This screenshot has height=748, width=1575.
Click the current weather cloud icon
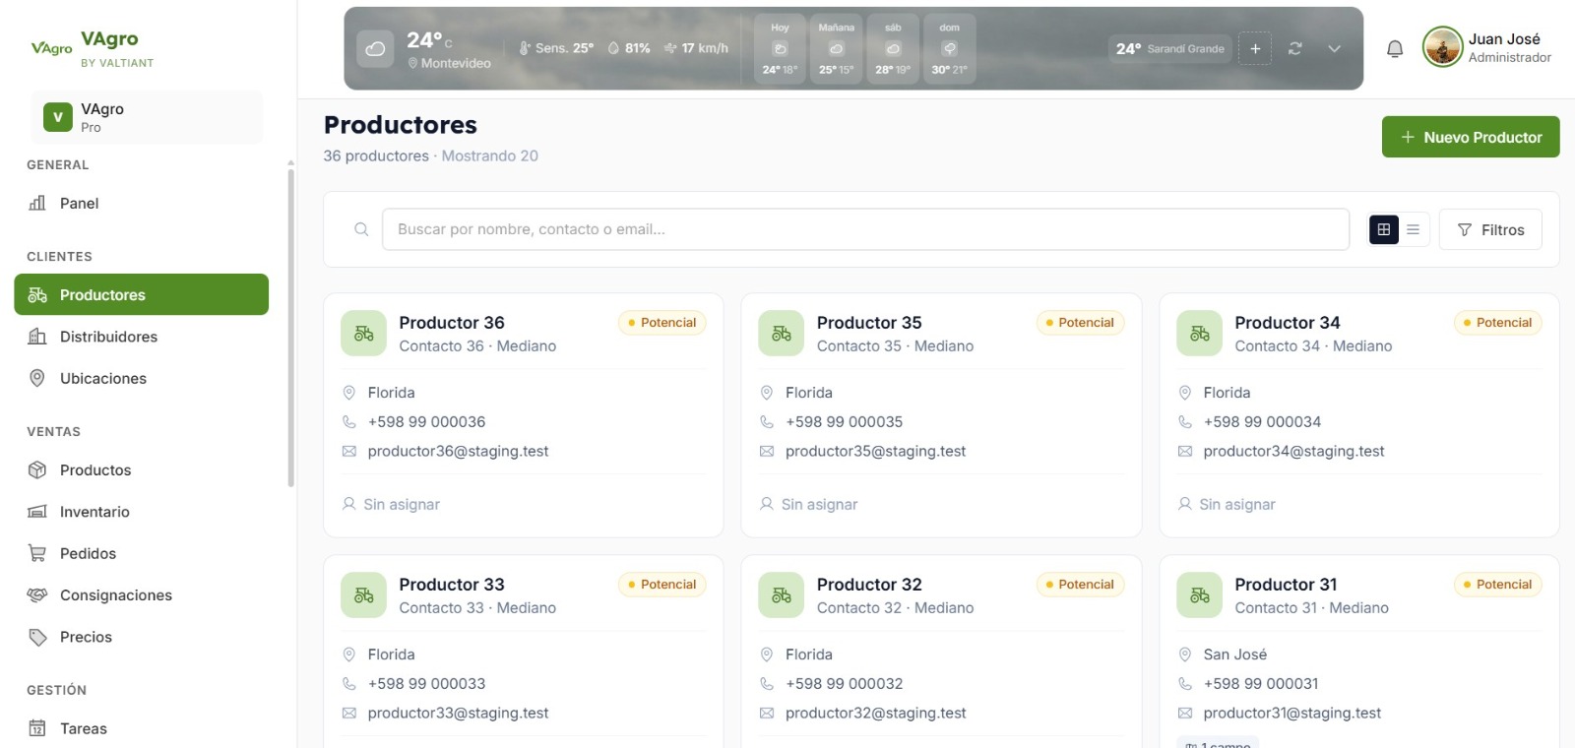[x=375, y=48]
